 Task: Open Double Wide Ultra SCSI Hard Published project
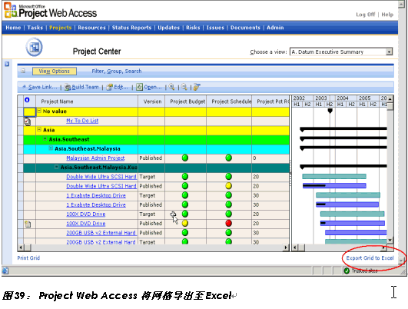point(101,186)
